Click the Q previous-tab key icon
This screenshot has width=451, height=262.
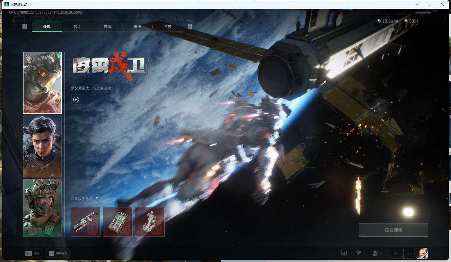click(x=25, y=27)
